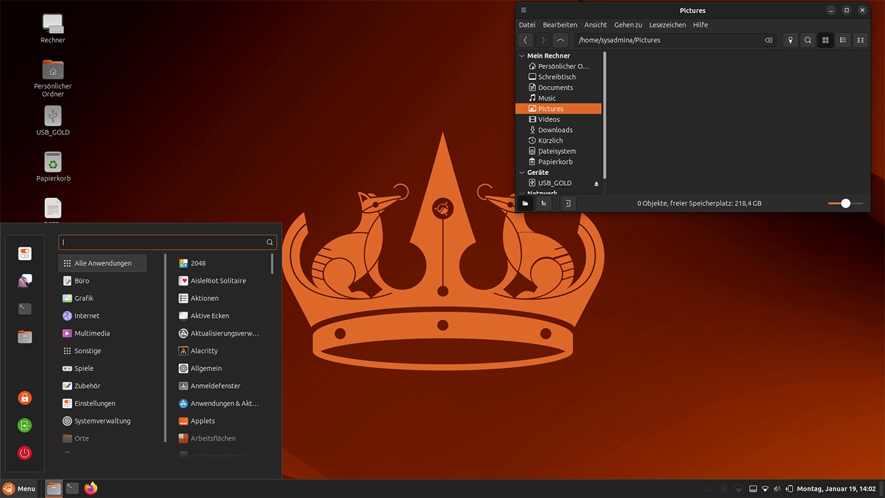Click the application menu search field

coord(168,242)
